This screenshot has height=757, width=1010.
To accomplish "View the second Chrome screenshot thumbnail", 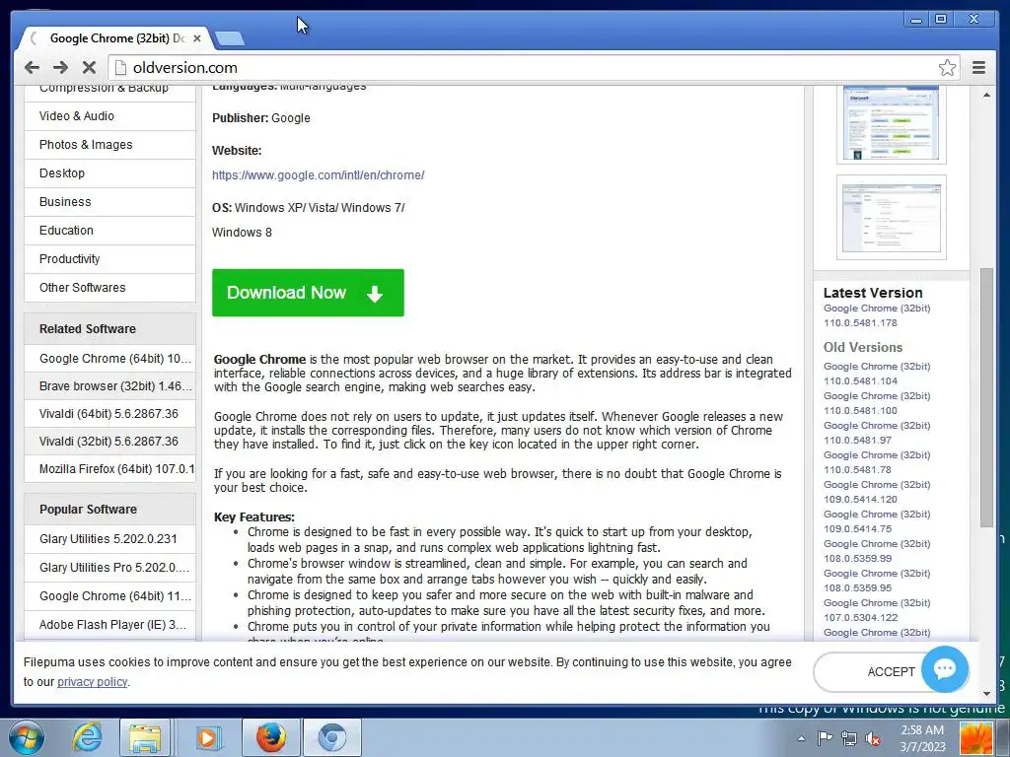I will (892, 218).
